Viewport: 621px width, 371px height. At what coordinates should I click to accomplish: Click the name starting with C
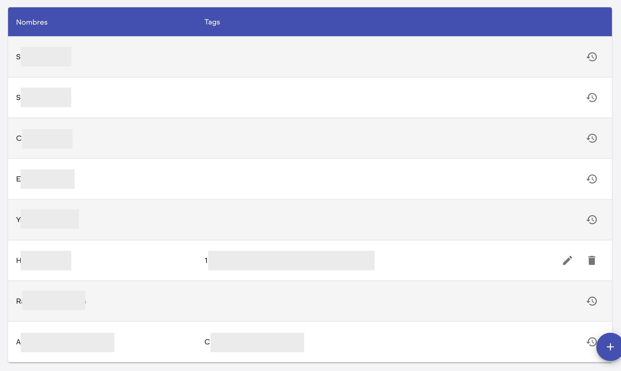(x=44, y=138)
